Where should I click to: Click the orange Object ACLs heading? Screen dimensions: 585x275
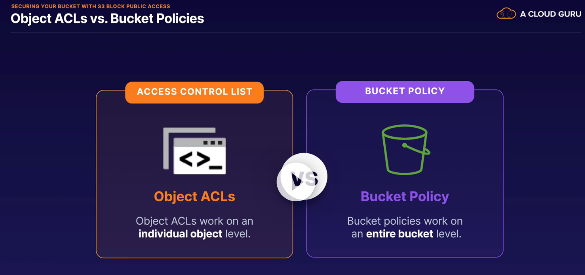click(194, 196)
